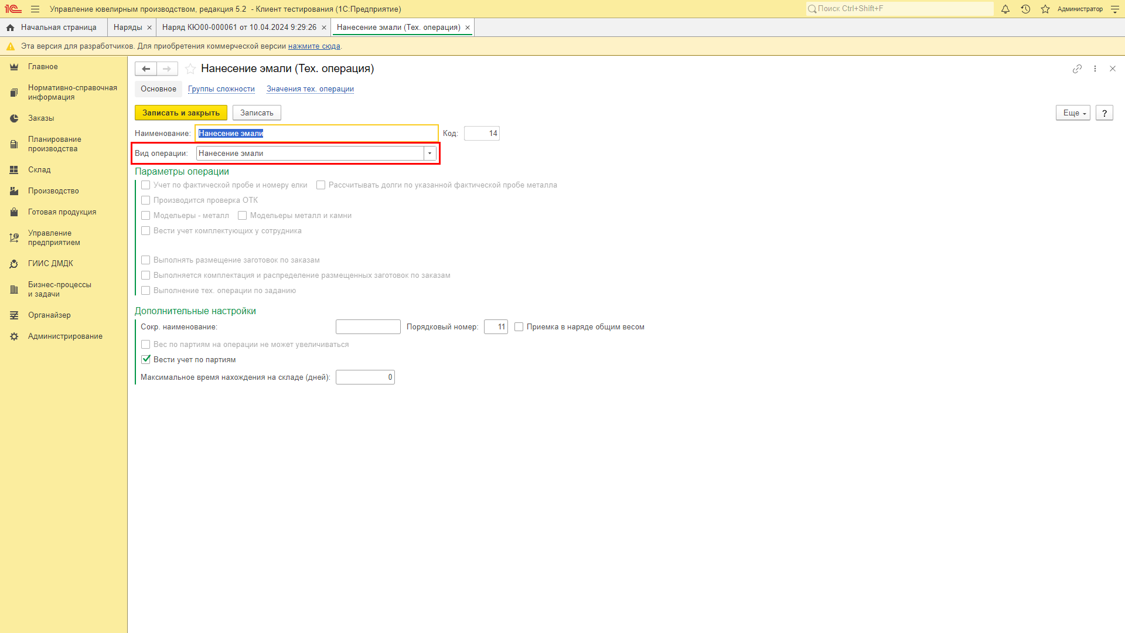The image size is (1125, 633).
Task: Click Максимальное время нахождения на складе field
Action: pos(365,377)
